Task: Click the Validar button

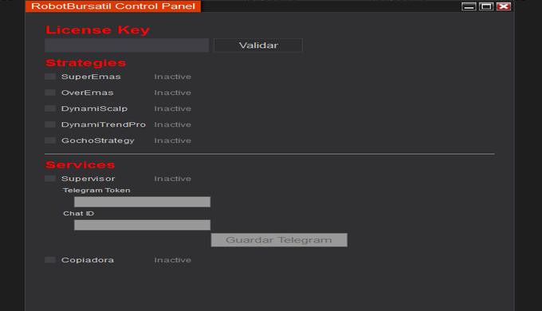Action: tap(258, 45)
